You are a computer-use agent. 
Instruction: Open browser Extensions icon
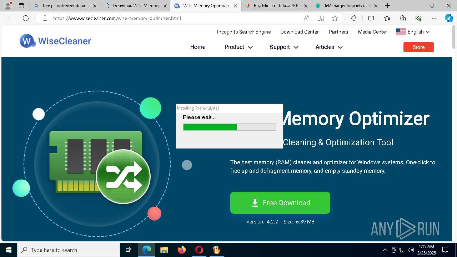click(x=354, y=18)
